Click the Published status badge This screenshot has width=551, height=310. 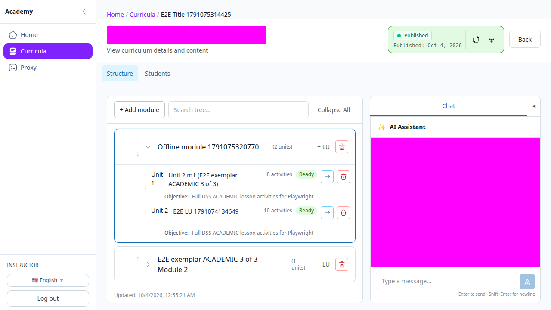tap(412, 36)
